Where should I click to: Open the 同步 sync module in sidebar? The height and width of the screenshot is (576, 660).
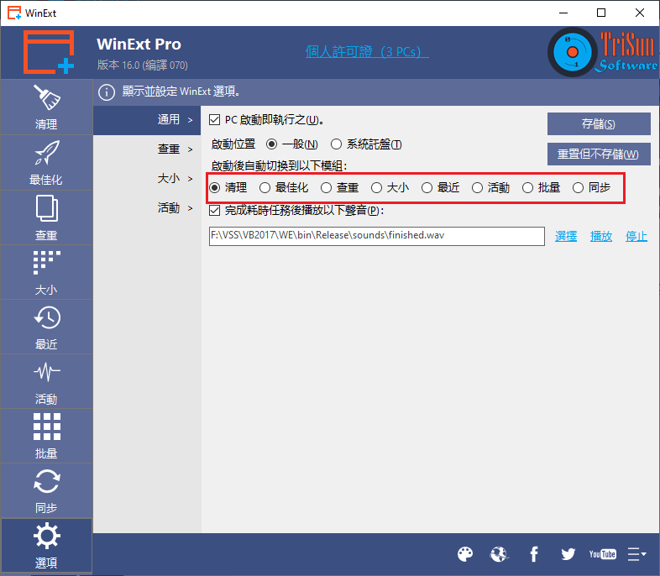point(46,491)
